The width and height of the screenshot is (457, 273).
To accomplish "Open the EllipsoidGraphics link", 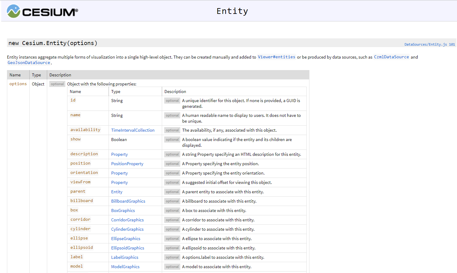I will [127, 248].
